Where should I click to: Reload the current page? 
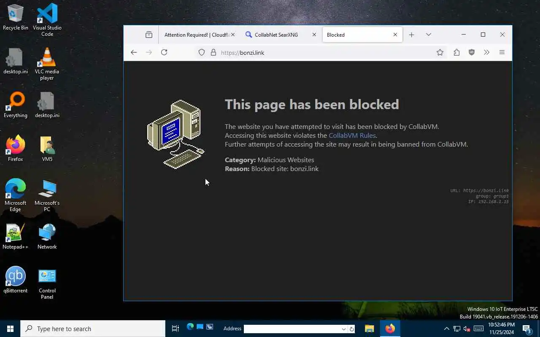164,52
